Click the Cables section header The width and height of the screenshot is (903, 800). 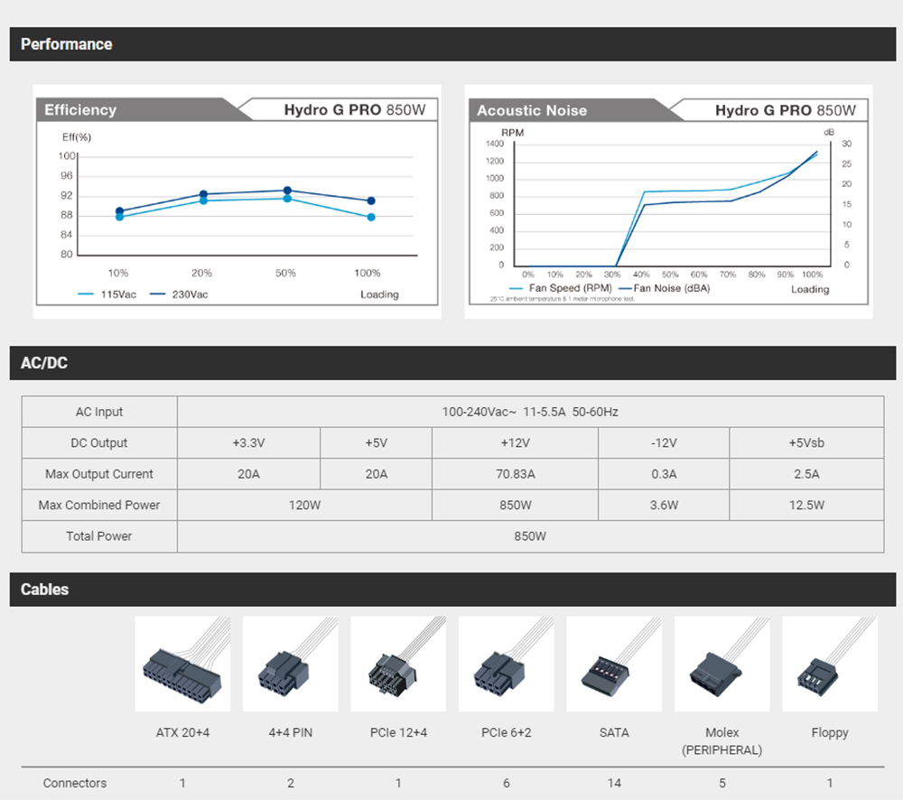coord(45,590)
